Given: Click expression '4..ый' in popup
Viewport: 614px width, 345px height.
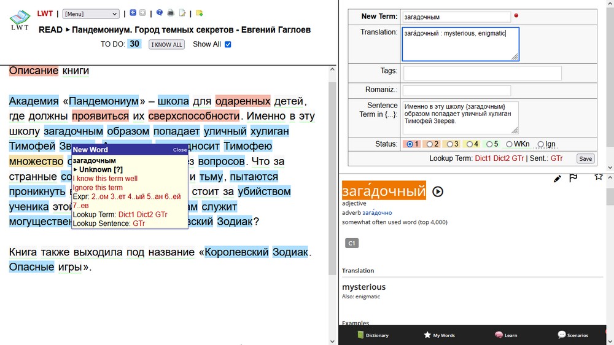Looking at the screenshot, I should (136, 196).
